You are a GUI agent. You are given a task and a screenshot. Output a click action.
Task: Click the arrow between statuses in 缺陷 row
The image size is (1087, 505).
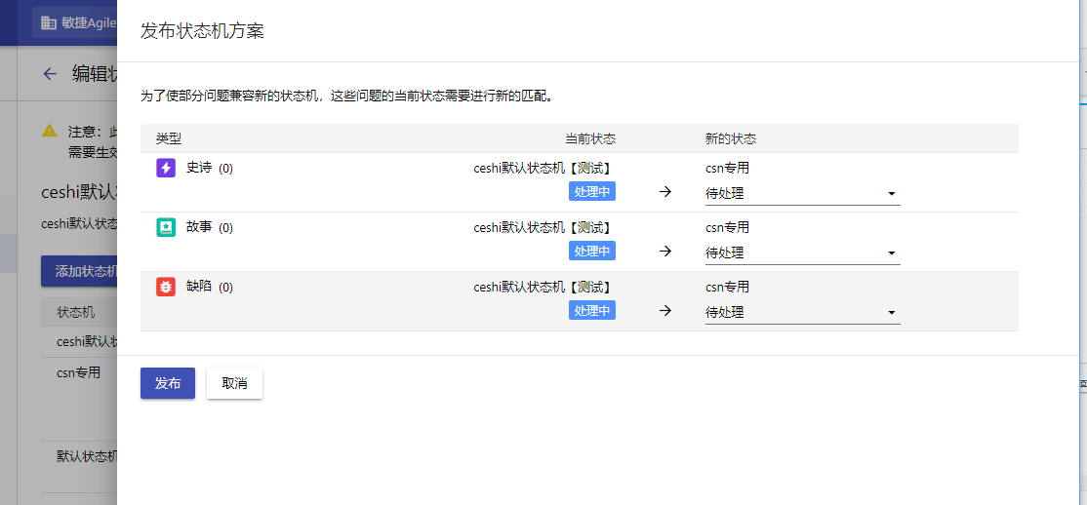point(665,310)
